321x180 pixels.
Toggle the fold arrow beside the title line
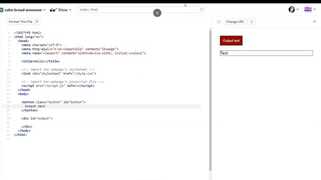[11, 61]
